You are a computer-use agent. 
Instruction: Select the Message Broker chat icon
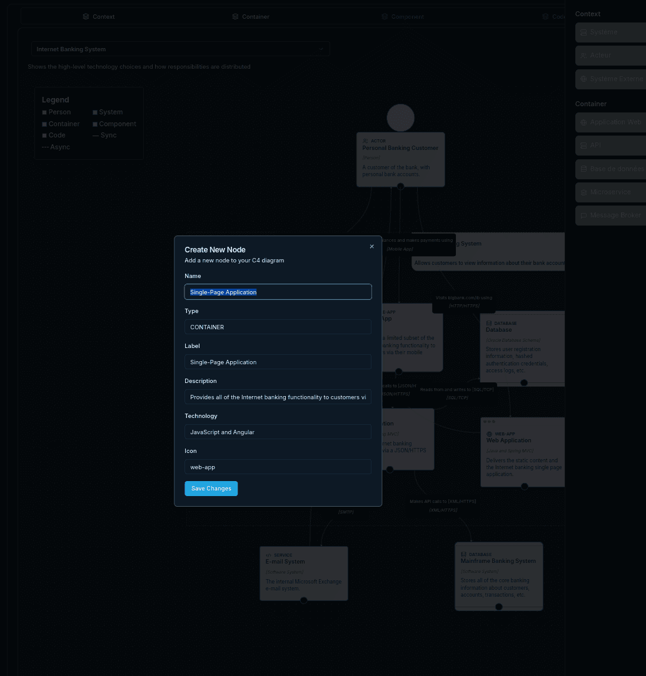click(x=583, y=215)
